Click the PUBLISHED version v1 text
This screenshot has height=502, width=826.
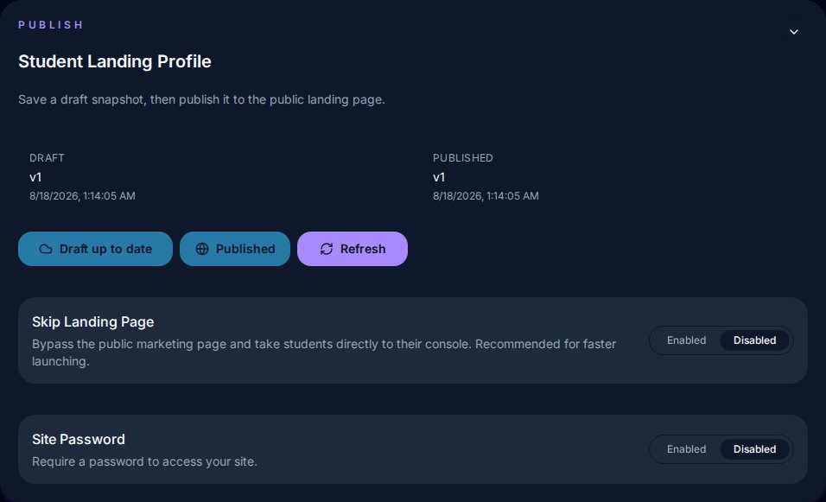tap(439, 177)
